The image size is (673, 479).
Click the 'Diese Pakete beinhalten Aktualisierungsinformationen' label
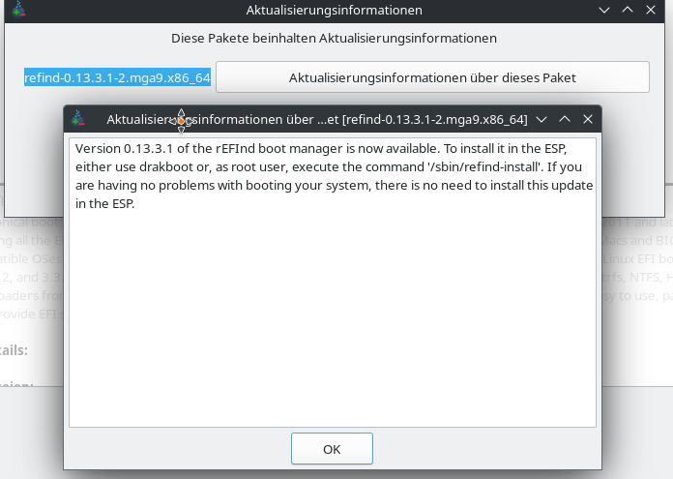[x=335, y=39]
